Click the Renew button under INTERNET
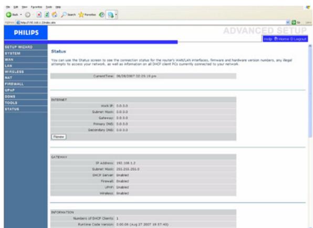The height and width of the screenshot is (228, 313). pos(59,137)
